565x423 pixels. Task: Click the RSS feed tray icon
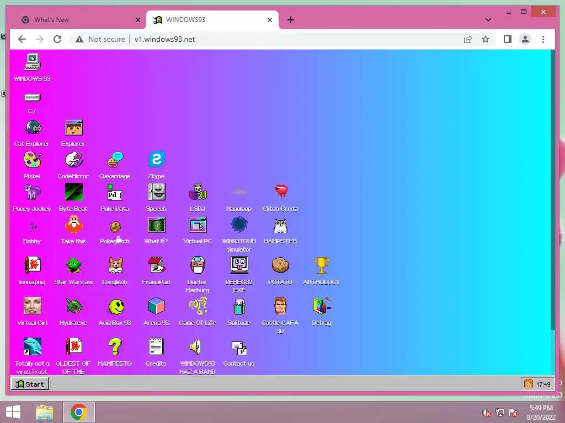click(528, 384)
